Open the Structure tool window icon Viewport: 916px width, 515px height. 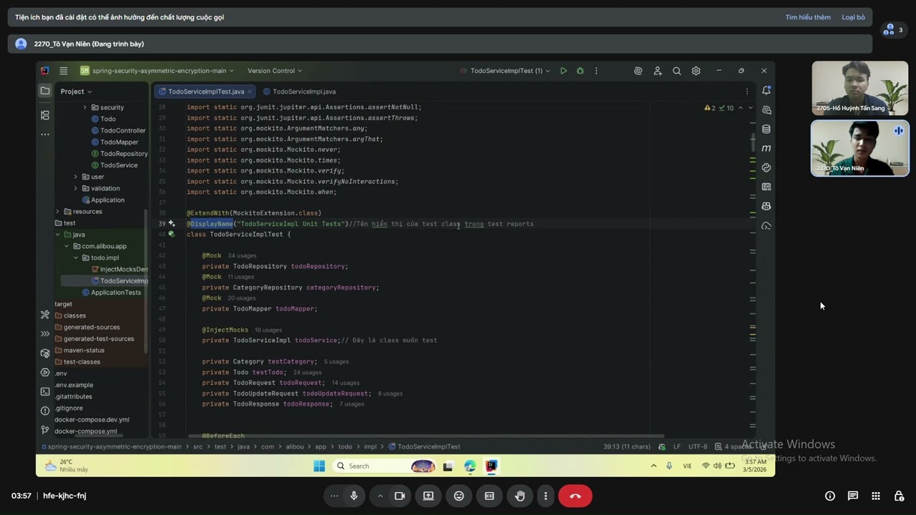45,114
